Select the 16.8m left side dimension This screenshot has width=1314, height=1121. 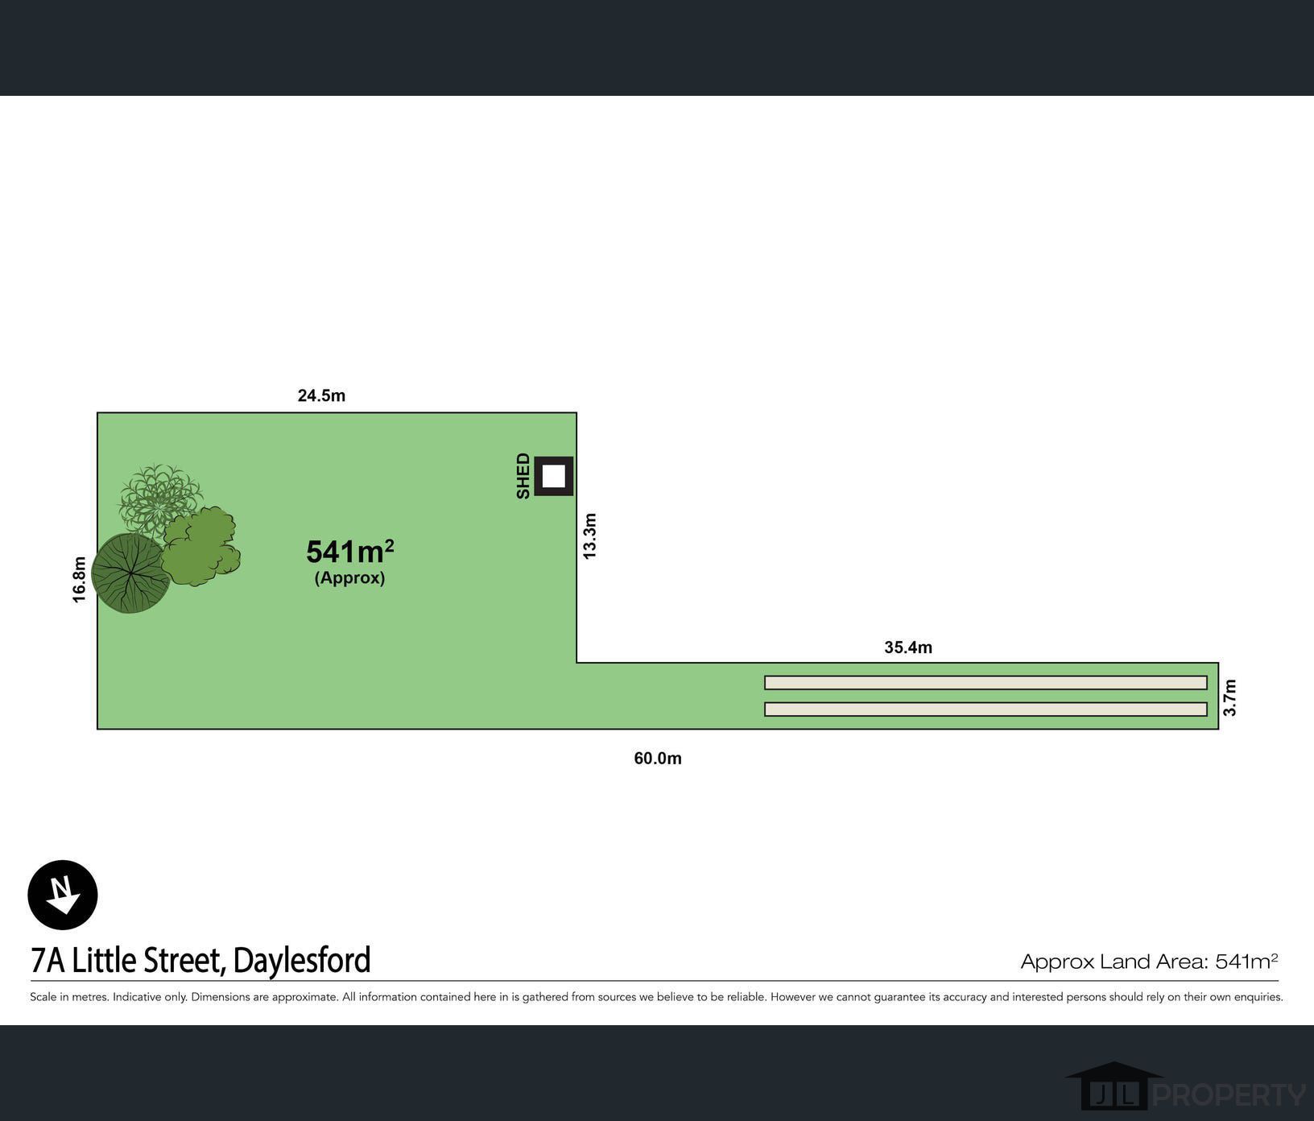coord(79,579)
